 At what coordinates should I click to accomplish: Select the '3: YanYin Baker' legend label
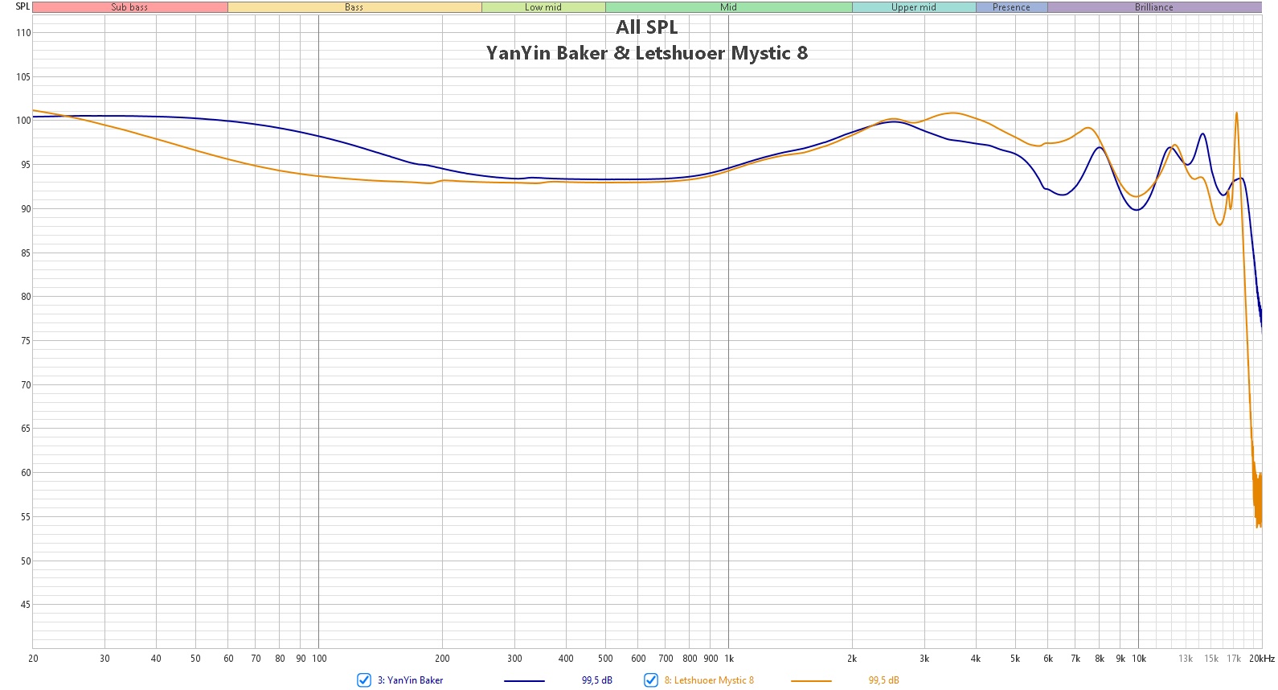410,680
